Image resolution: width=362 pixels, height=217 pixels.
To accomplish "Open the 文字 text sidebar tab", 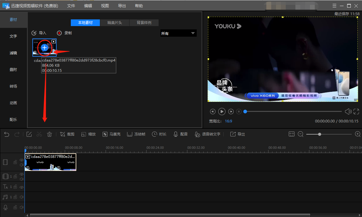I will [x=13, y=36].
